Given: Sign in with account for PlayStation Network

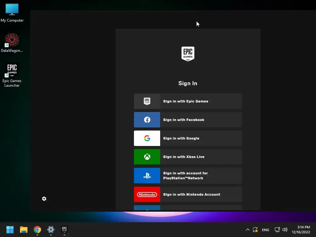Looking at the screenshot, I should 188,176.
